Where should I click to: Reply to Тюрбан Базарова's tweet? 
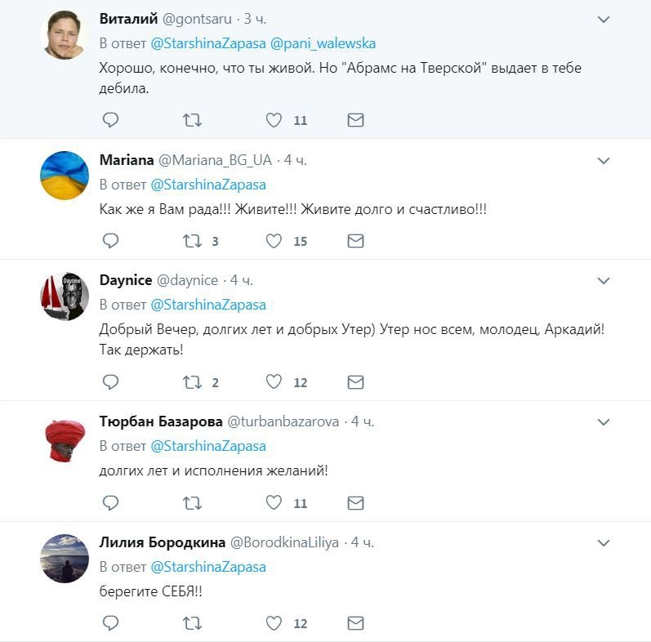click(110, 502)
